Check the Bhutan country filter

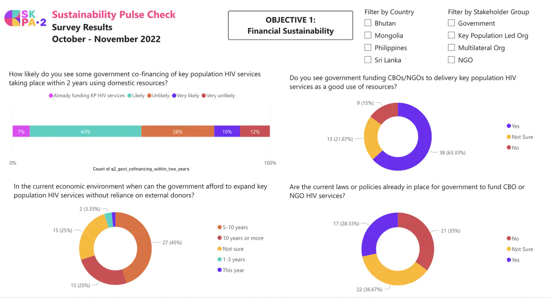[x=368, y=23]
